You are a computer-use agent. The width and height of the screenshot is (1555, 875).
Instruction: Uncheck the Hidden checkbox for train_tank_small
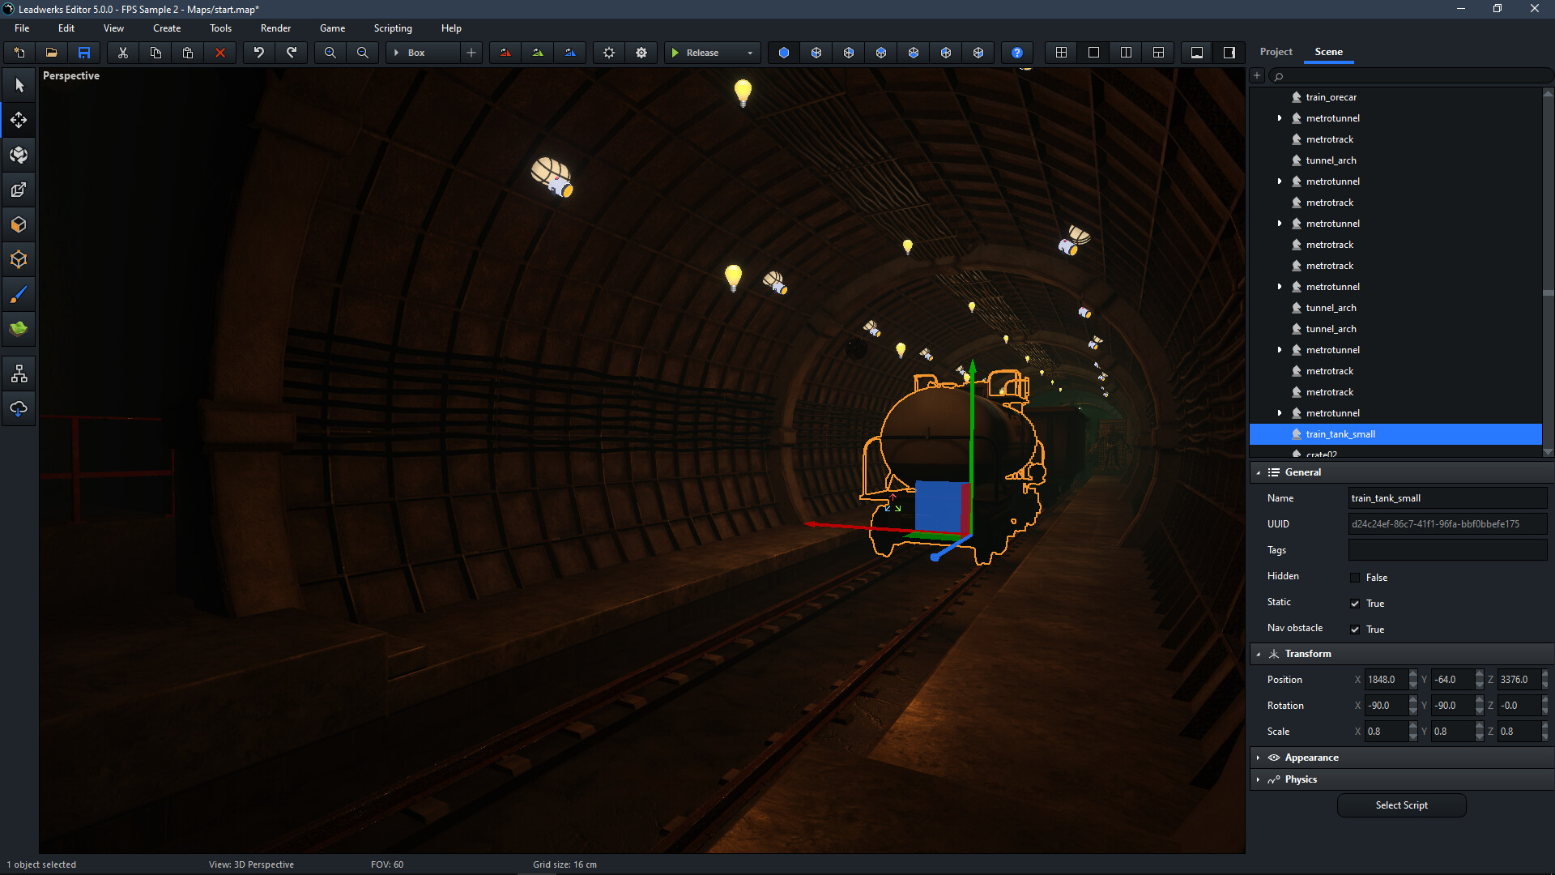click(x=1354, y=577)
